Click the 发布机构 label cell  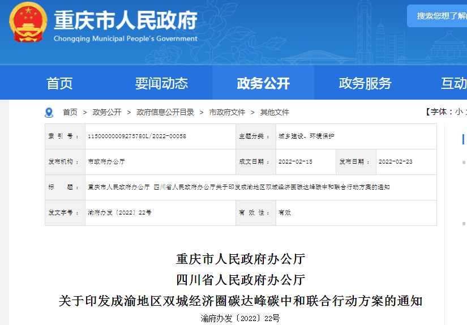(65, 162)
